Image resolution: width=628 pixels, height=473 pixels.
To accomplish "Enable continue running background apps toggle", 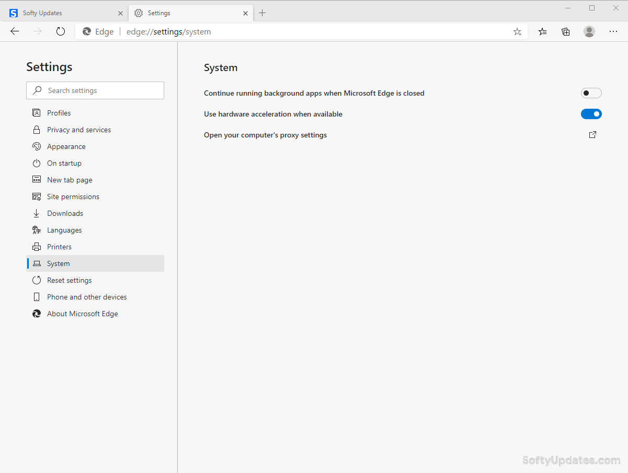I will click(591, 93).
